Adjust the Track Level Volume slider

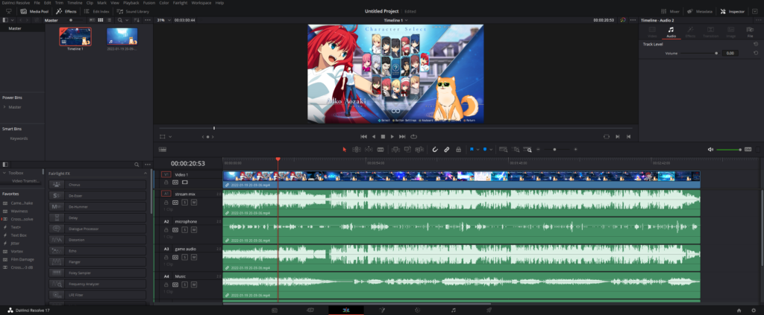tap(698, 53)
